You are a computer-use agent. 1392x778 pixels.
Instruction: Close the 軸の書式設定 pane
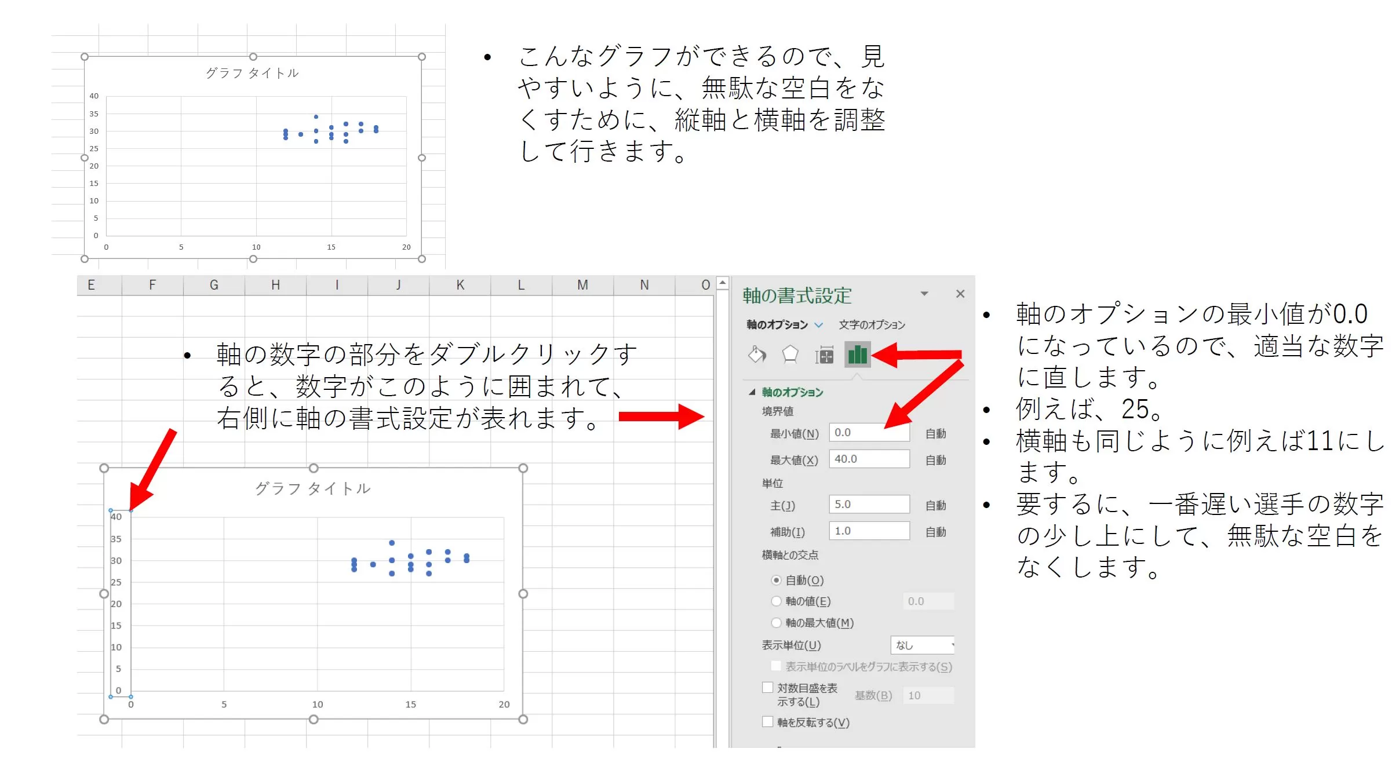coord(960,294)
